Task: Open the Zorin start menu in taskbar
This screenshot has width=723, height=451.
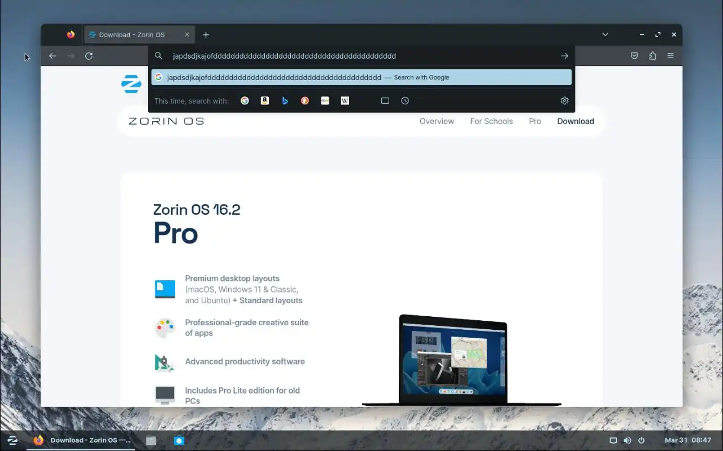Action: coord(12,440)
